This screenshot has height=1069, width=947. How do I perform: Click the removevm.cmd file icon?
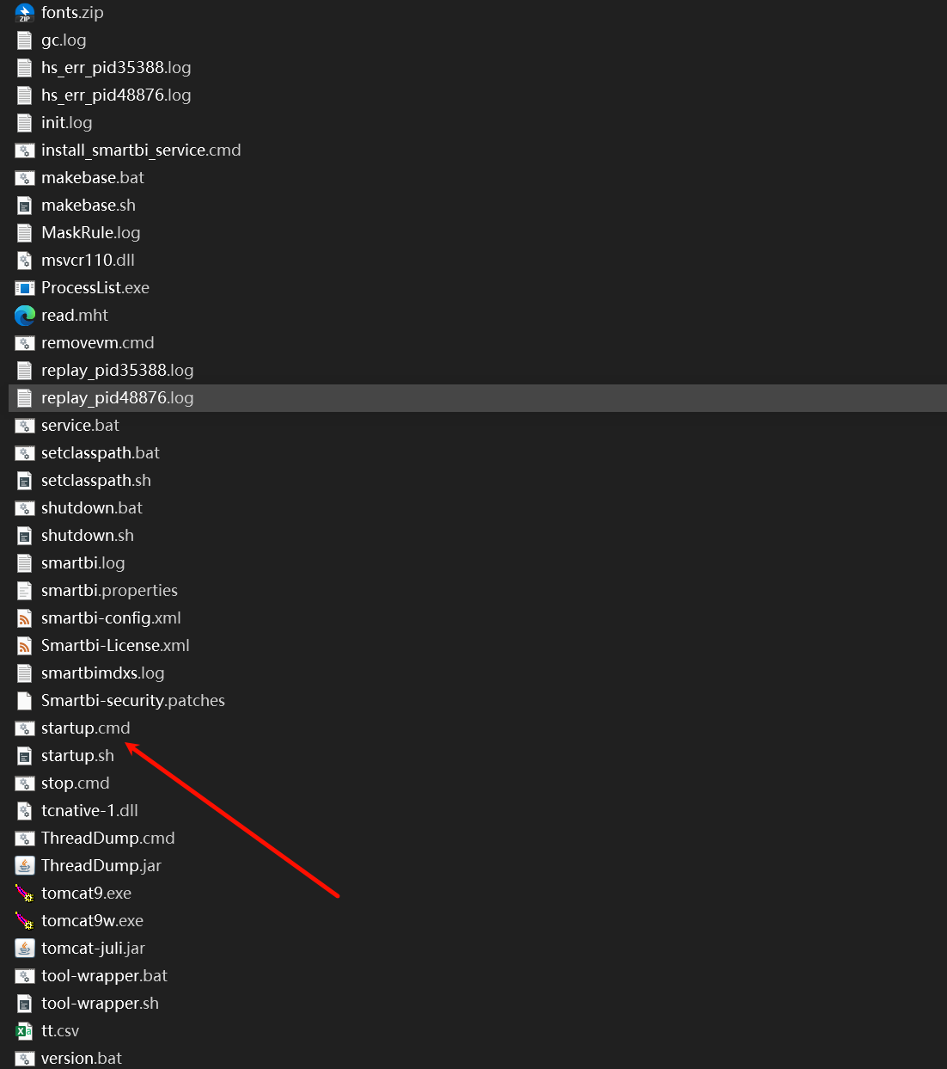pyautogui.click(x=25, y=343)
